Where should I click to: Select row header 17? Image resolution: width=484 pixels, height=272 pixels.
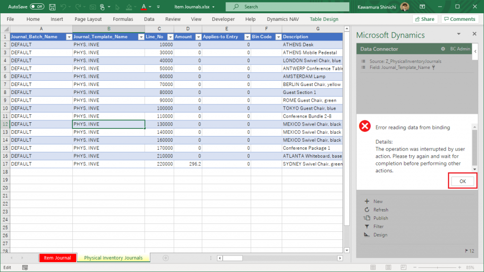click(x=5, y=164)
